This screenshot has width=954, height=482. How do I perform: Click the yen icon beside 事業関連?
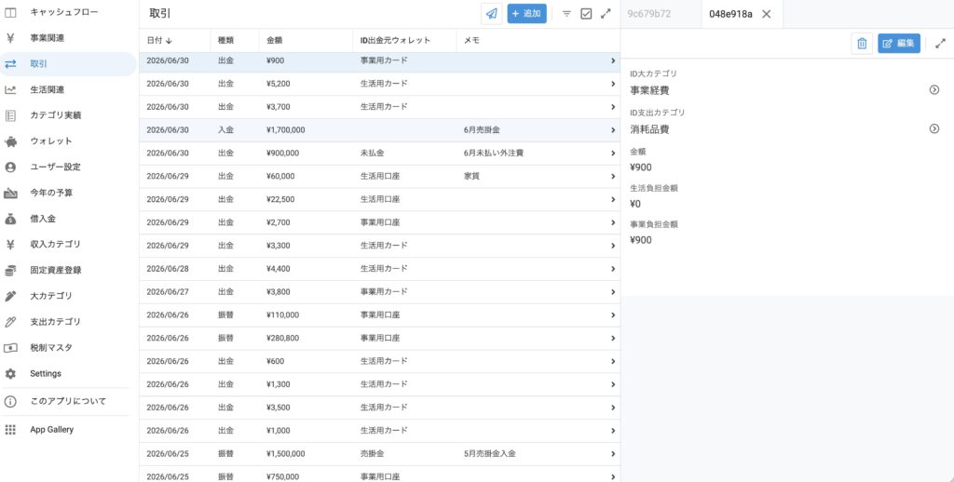(x=10, y=38)
